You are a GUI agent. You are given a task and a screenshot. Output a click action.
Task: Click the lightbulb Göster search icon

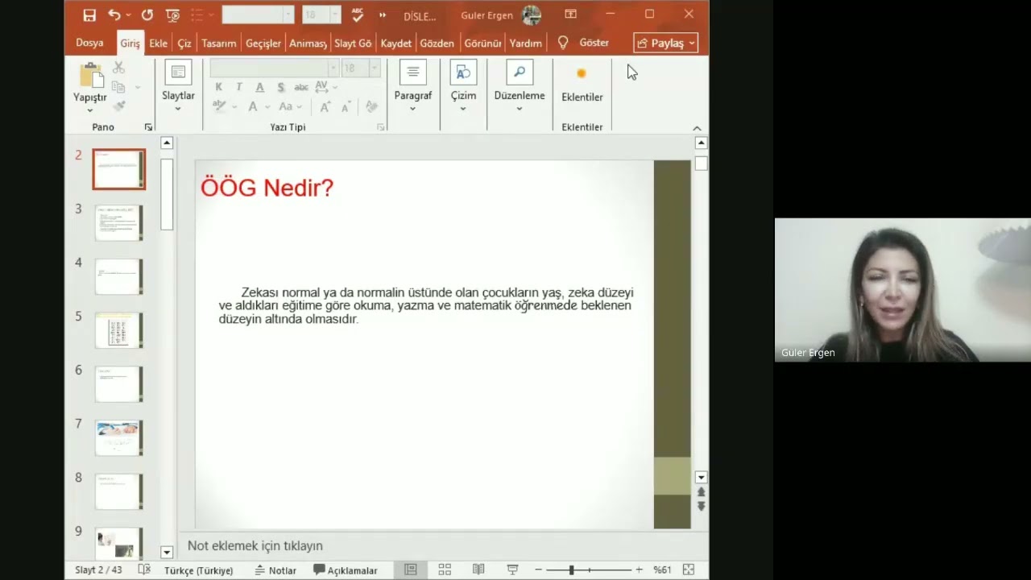coord(563,43)
